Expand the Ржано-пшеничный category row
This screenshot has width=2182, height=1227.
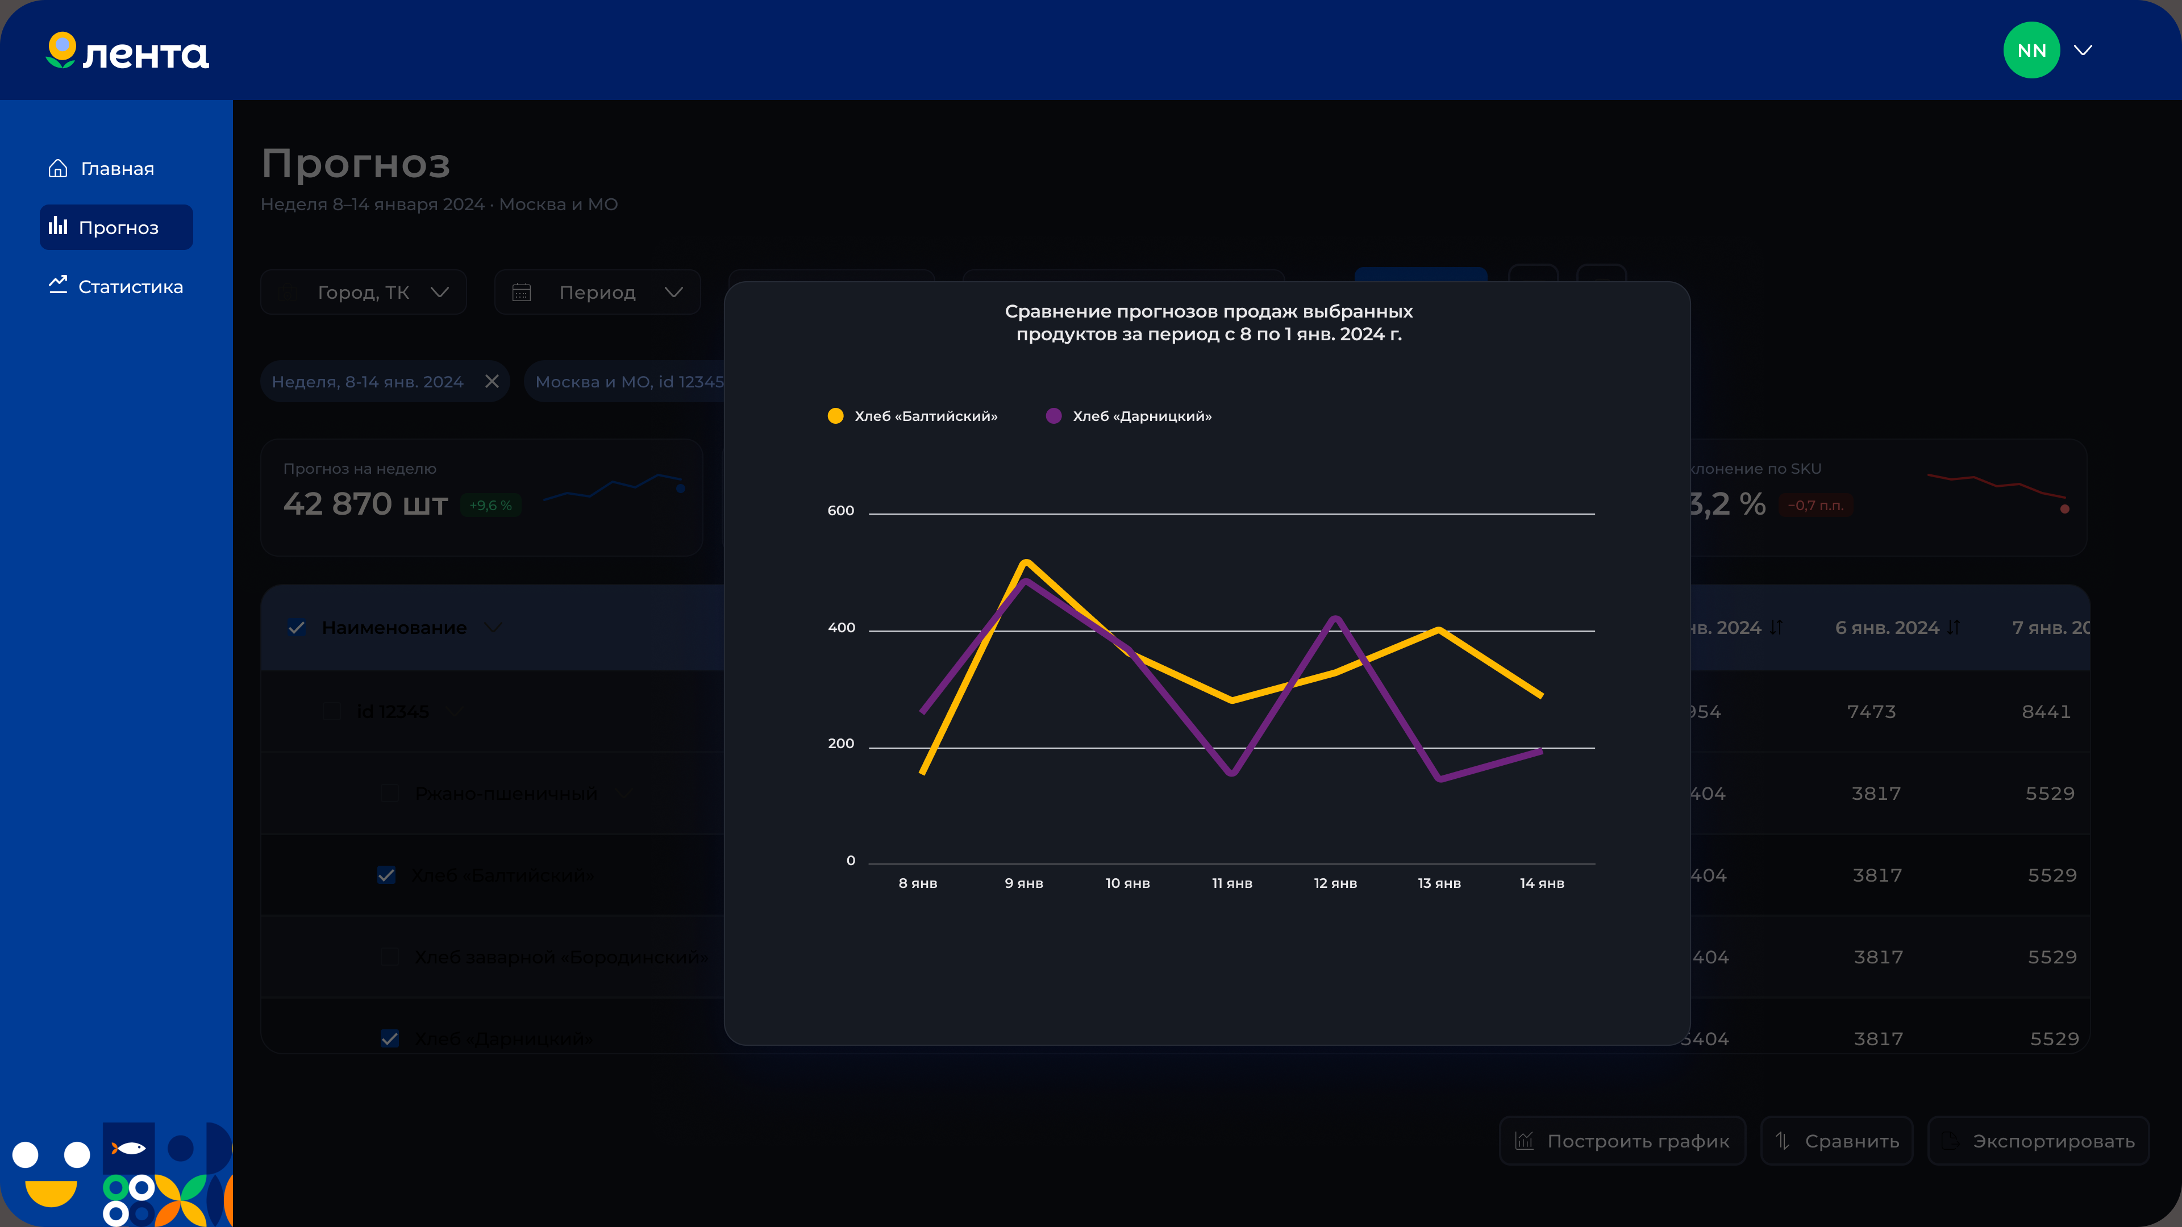(x=623, y=794)
